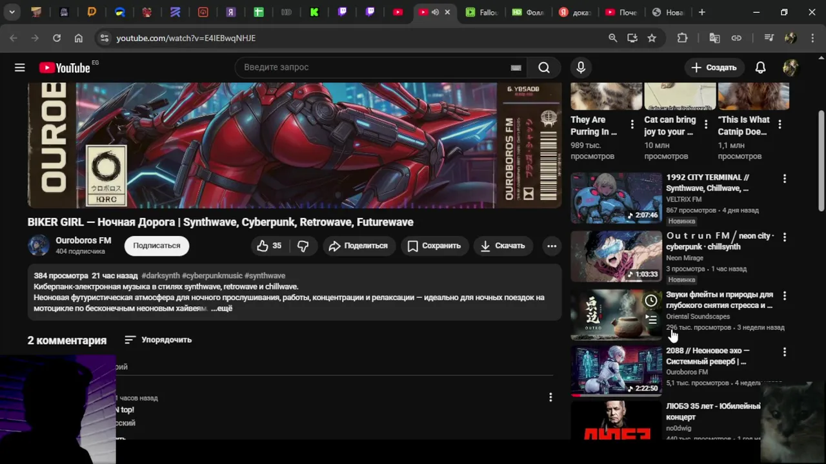This screenshot has width=826, height=464.
Task: Open options for Звуки флейты video
Action: 785,296
